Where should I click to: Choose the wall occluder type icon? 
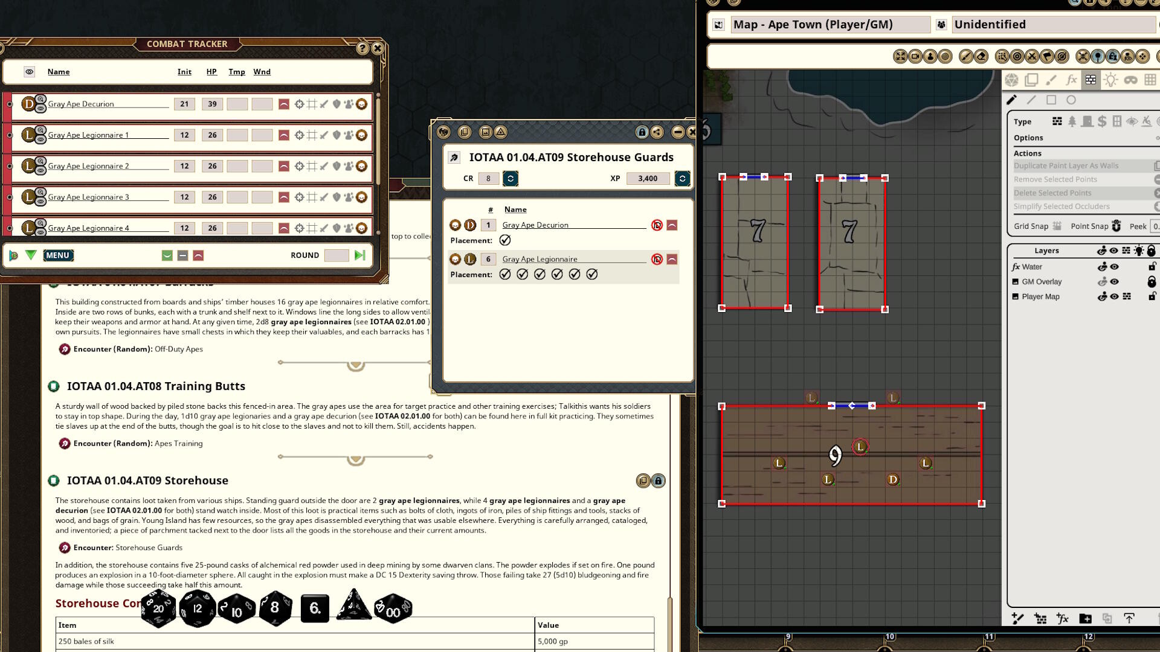[1057, 121]
